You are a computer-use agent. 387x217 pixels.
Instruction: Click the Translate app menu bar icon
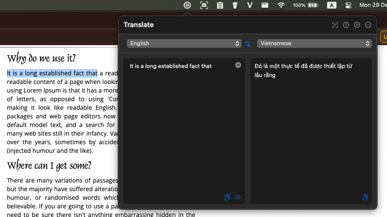point(187,5)
